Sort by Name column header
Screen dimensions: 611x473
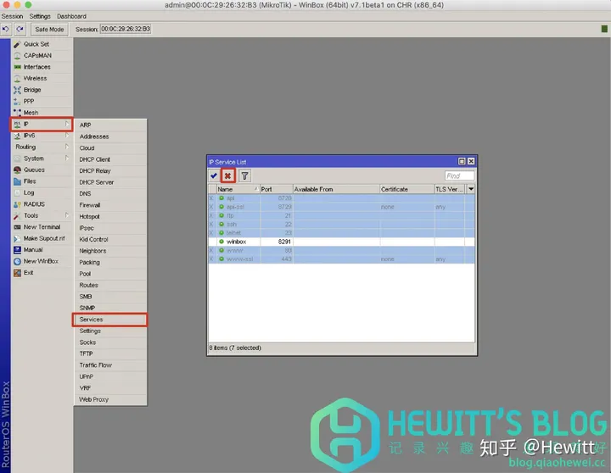238,189
